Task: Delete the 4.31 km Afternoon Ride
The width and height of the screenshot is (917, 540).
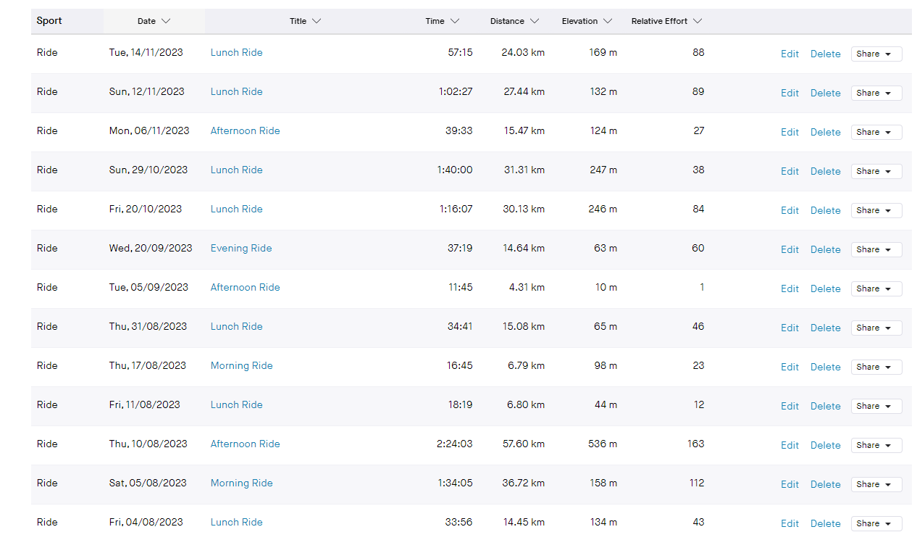Action: (825, 288)
